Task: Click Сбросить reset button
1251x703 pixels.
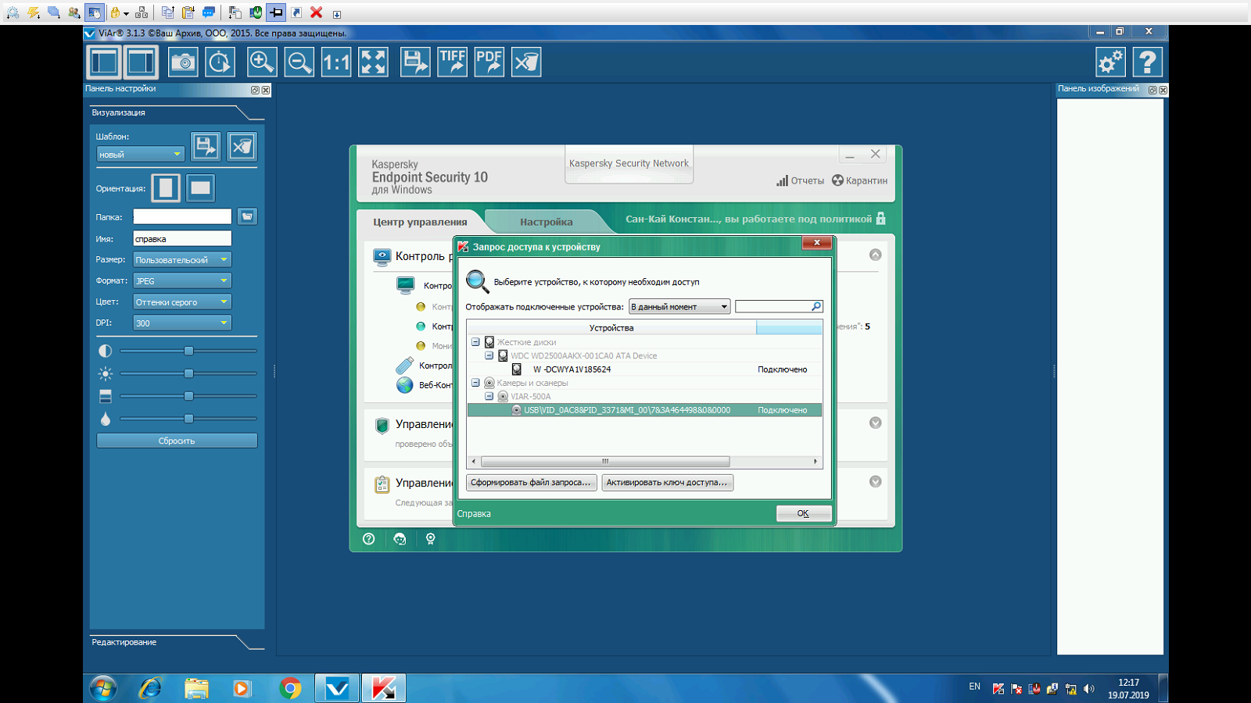Action: [x=177, y=441]
